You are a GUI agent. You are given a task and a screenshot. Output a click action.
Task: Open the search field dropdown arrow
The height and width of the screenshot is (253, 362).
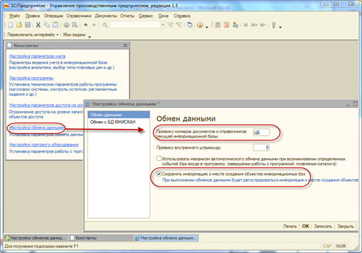coord(163,25)
